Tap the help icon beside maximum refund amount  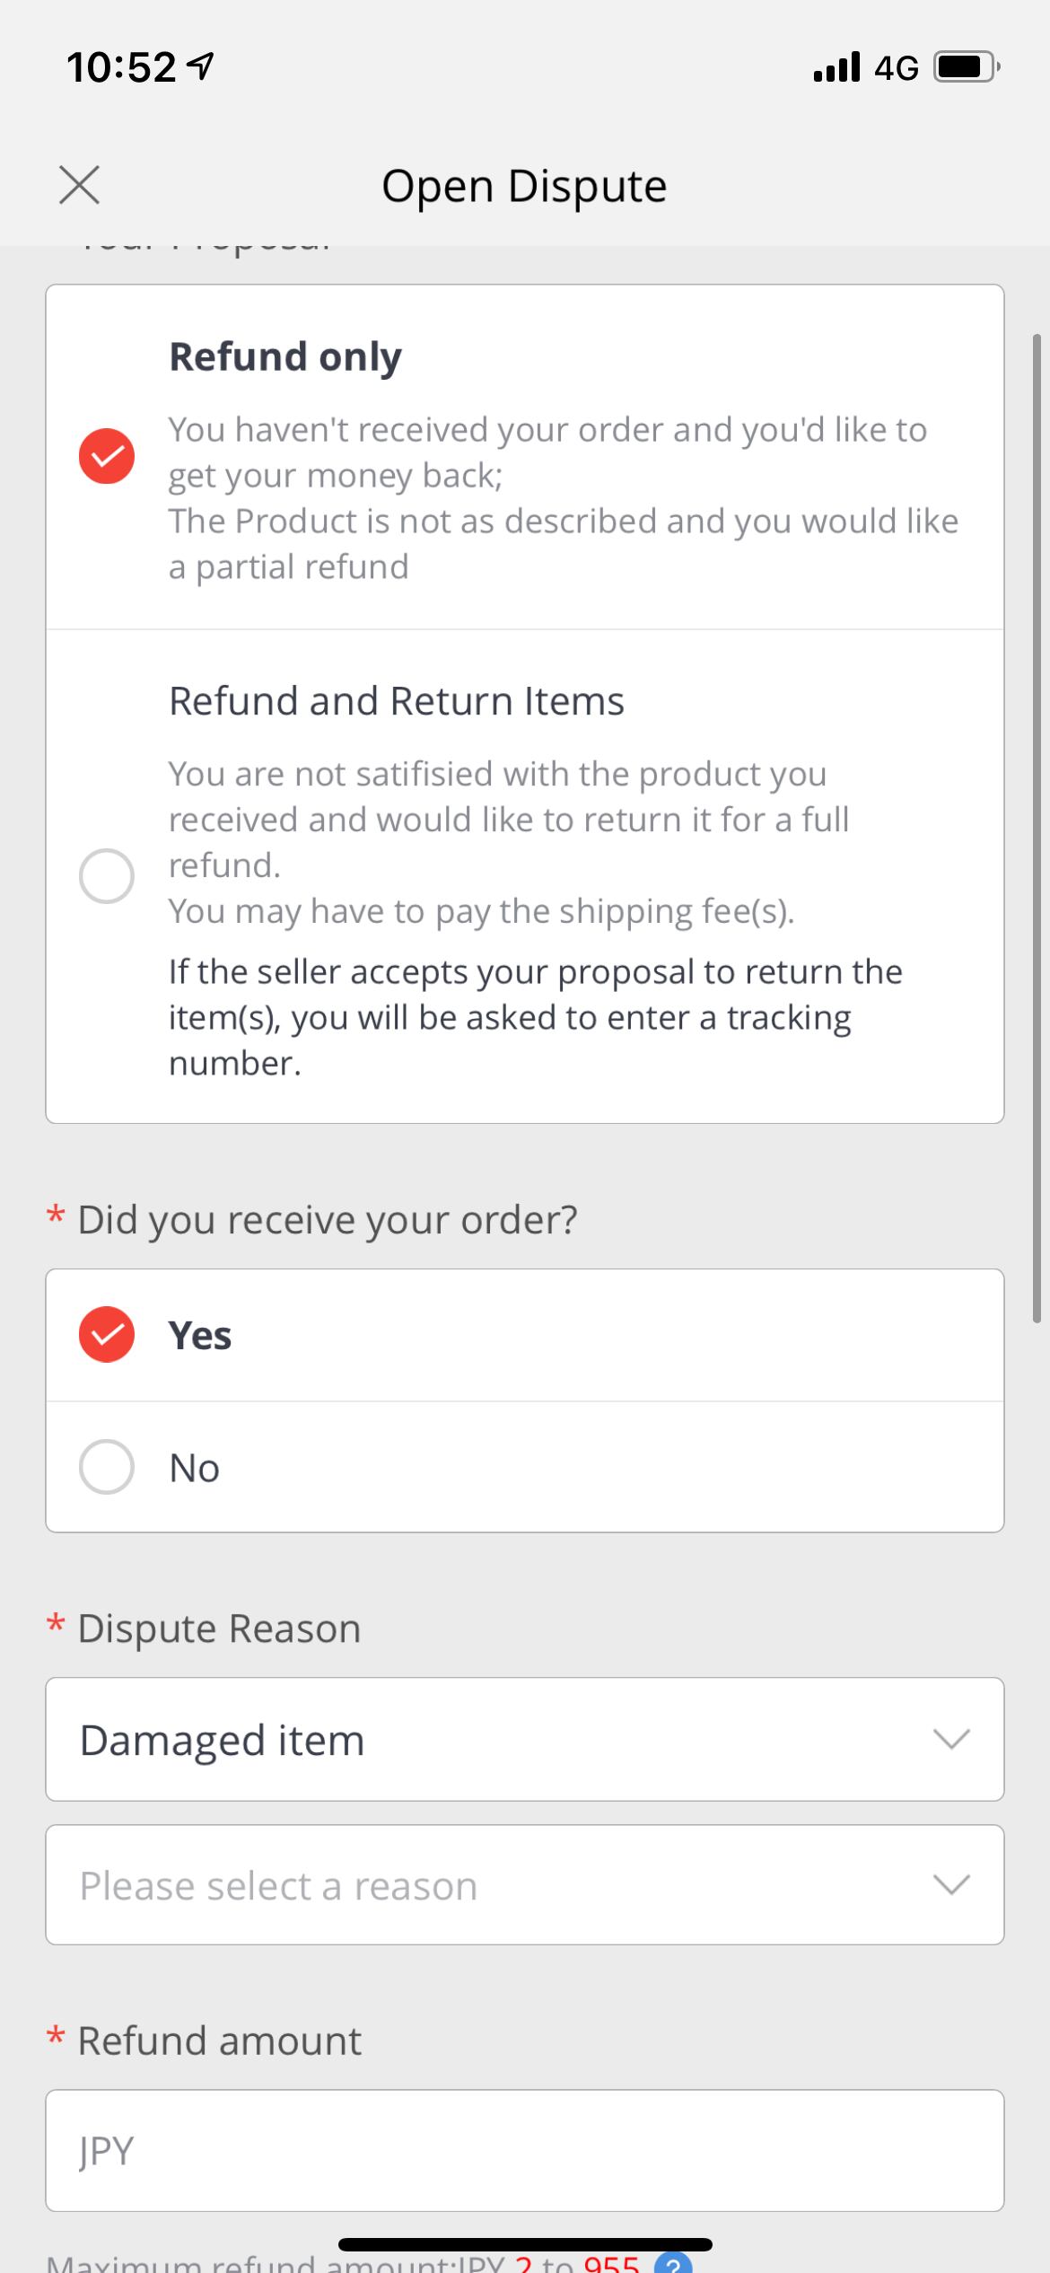[x=673, y=2263]
